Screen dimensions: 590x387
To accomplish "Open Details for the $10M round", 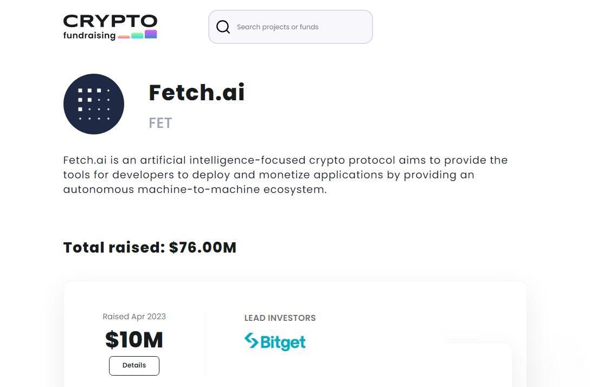I will (134, 365).
